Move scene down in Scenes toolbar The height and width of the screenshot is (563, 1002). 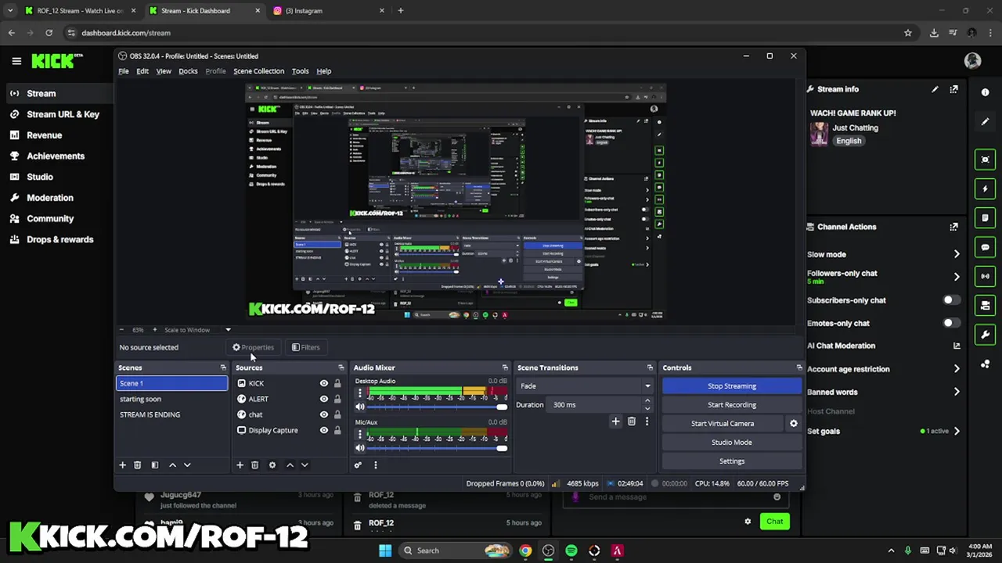(x=187, y=465)
